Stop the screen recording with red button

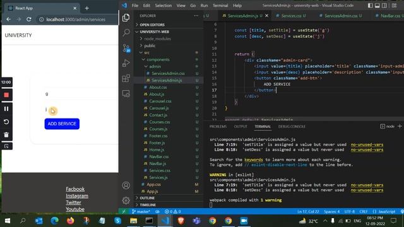[x=6, y=95]
